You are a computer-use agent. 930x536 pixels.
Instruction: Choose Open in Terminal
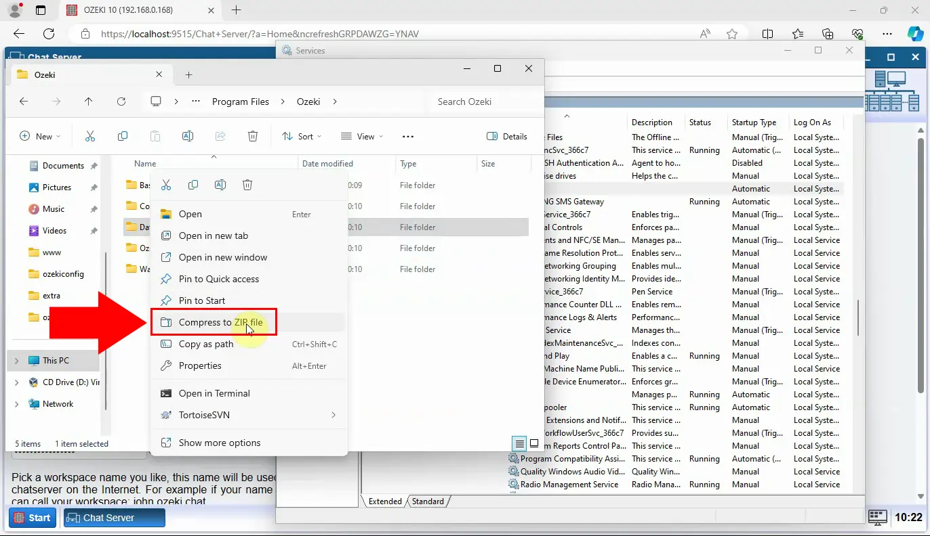[249, 393]
